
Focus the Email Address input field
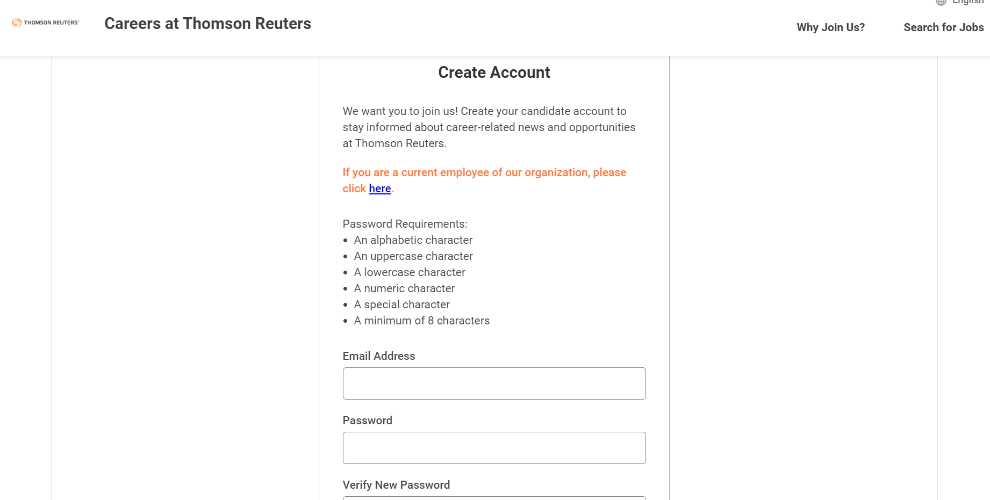494,383
